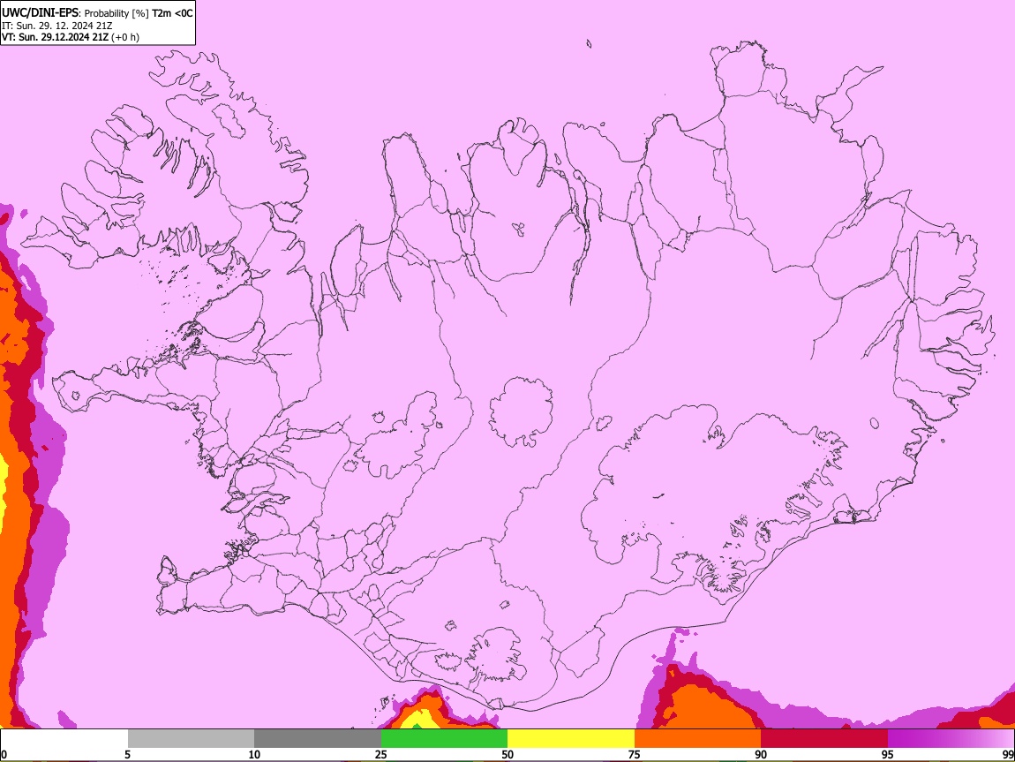Click the legend tick label '10'
This screenshot has width=1015, height=762.
(254, 754)
